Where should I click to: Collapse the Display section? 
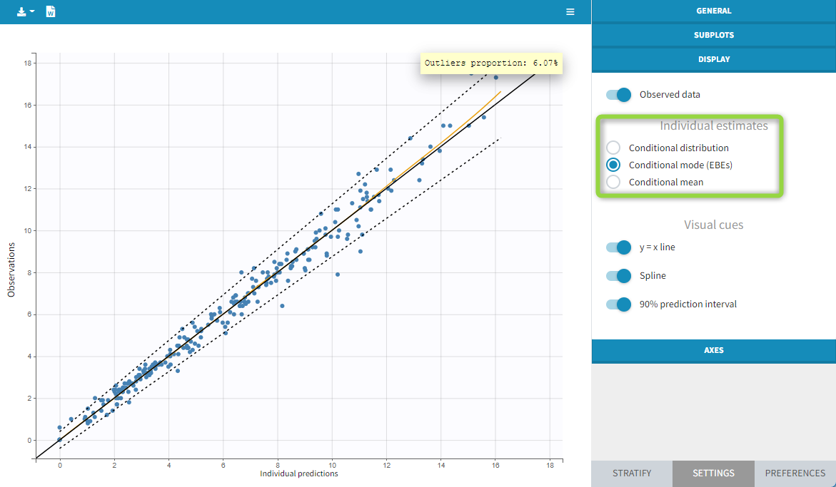pos(713,59)
